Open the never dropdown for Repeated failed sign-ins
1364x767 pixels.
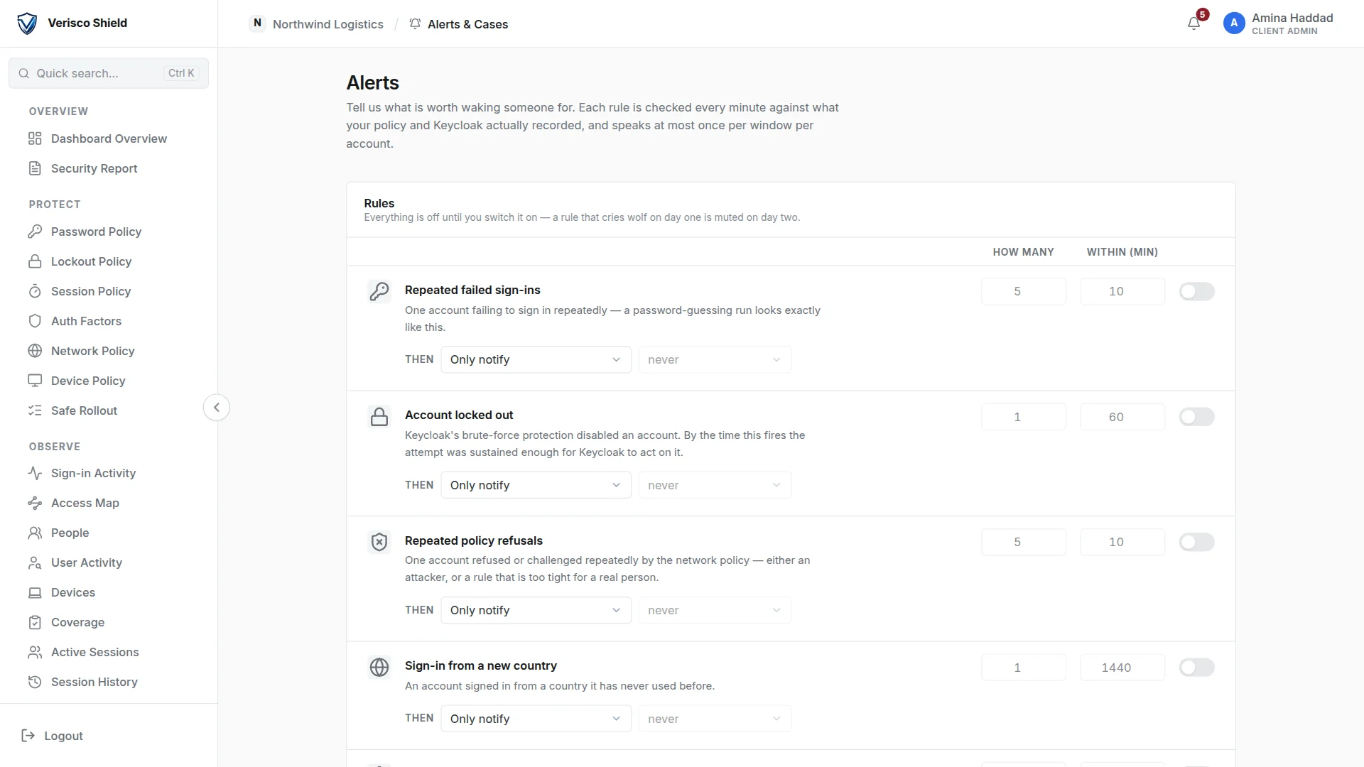click(x=715, y=359)
